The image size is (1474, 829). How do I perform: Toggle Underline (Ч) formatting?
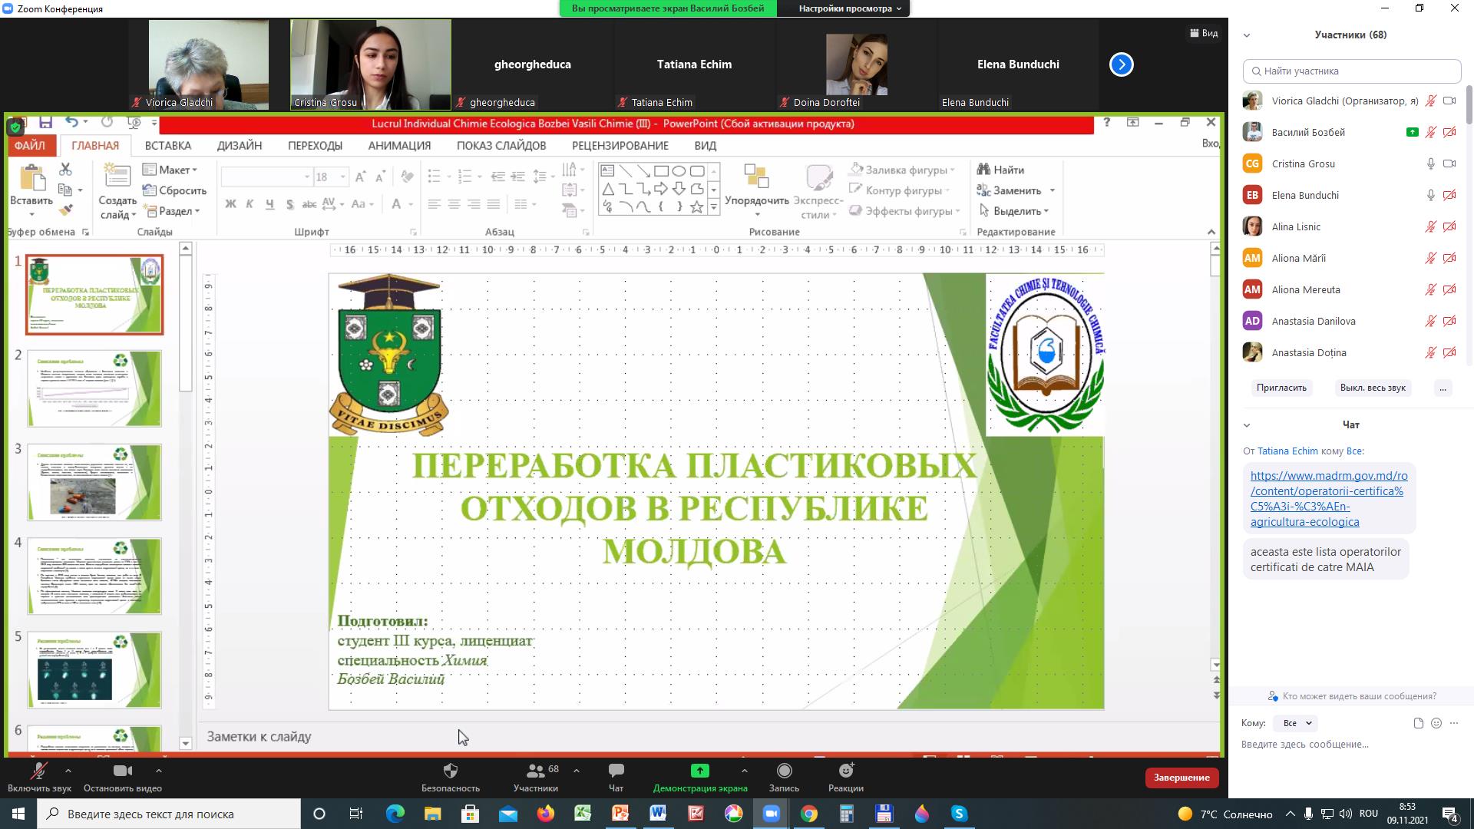click(269, 204)
